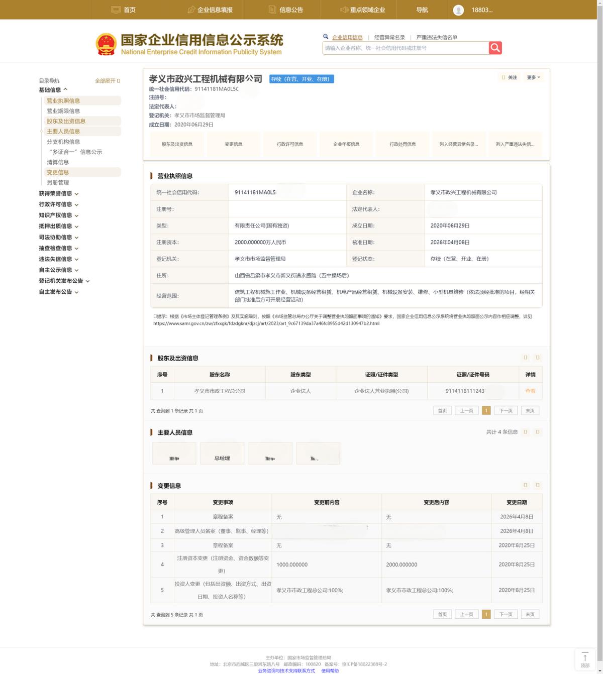Screen dimensions: 603x674
Task: Click 全部展开 in directory navigation
Action: (108, 80)
